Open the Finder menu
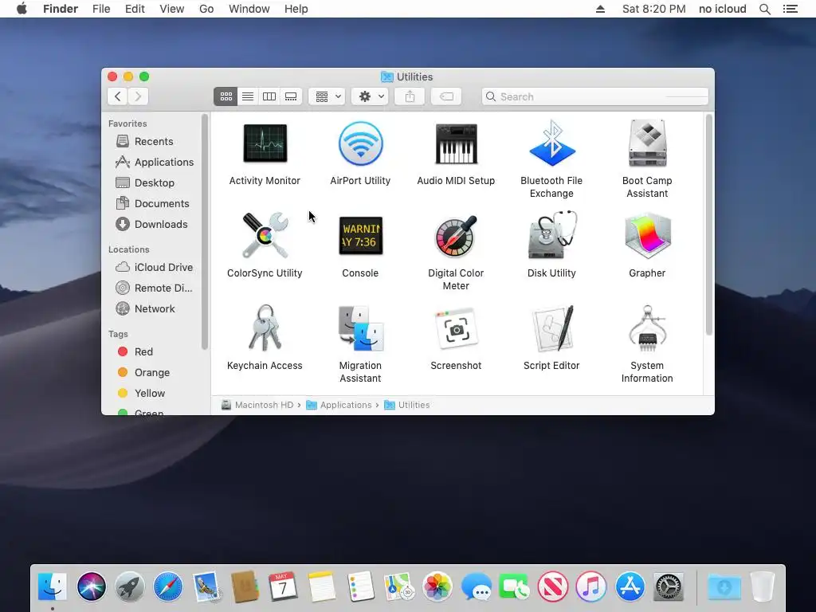816x612 pixels. pyautogui.click(x=61, y=9)
